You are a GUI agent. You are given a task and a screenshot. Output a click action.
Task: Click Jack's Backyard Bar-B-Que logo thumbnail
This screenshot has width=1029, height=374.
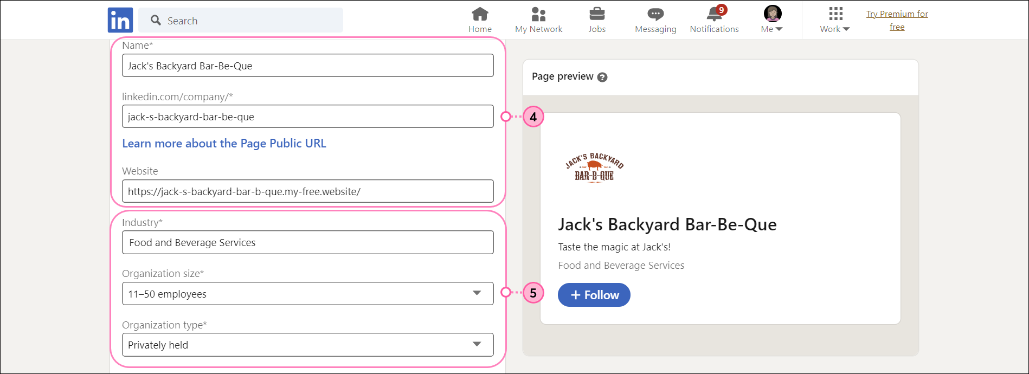point(594,169)
